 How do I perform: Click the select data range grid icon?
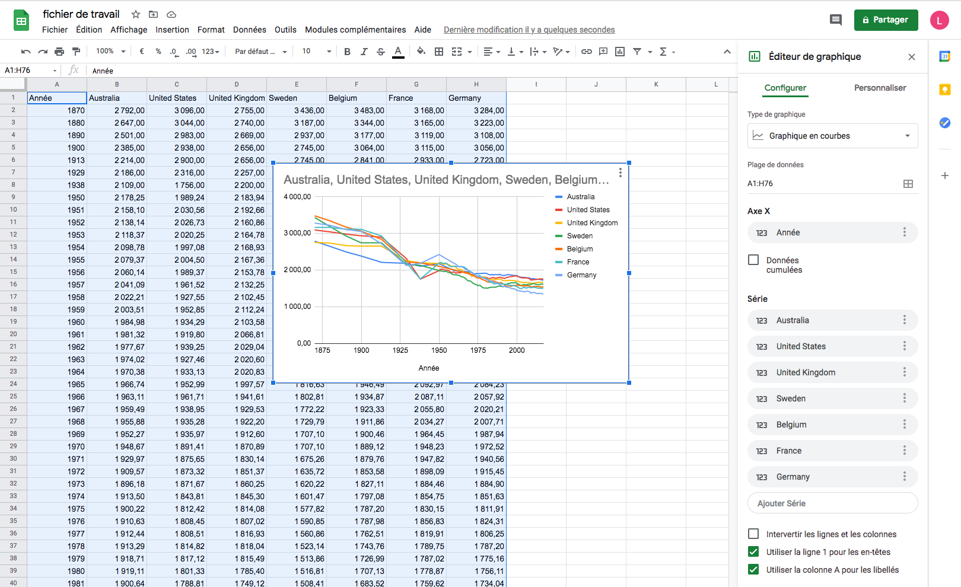pyautogui.click(x=908, y=184)
